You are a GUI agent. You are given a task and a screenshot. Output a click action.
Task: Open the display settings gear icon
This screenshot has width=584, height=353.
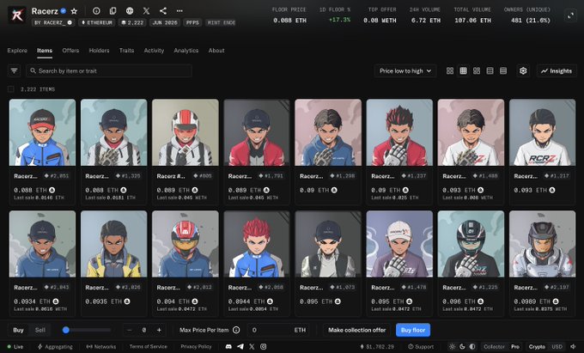coord(523,70)
